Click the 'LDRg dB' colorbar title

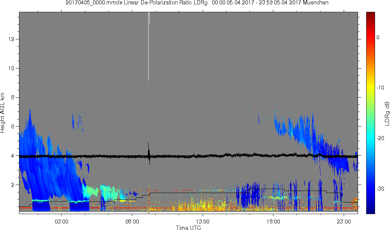(x=387, y=113)
